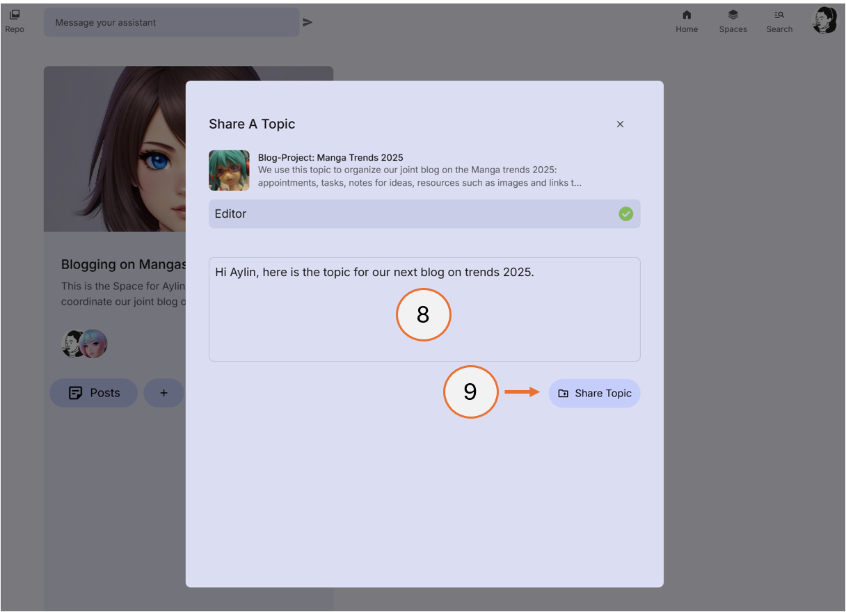This screenshot has height=612, width=846.
Task: Click the Posts icon in the space card
Action: (75, 392)
